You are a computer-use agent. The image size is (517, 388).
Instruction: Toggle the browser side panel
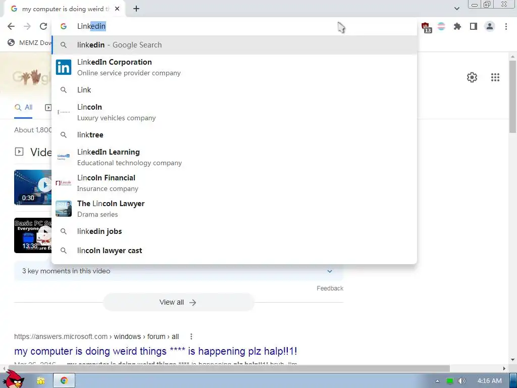click(474, 26)
